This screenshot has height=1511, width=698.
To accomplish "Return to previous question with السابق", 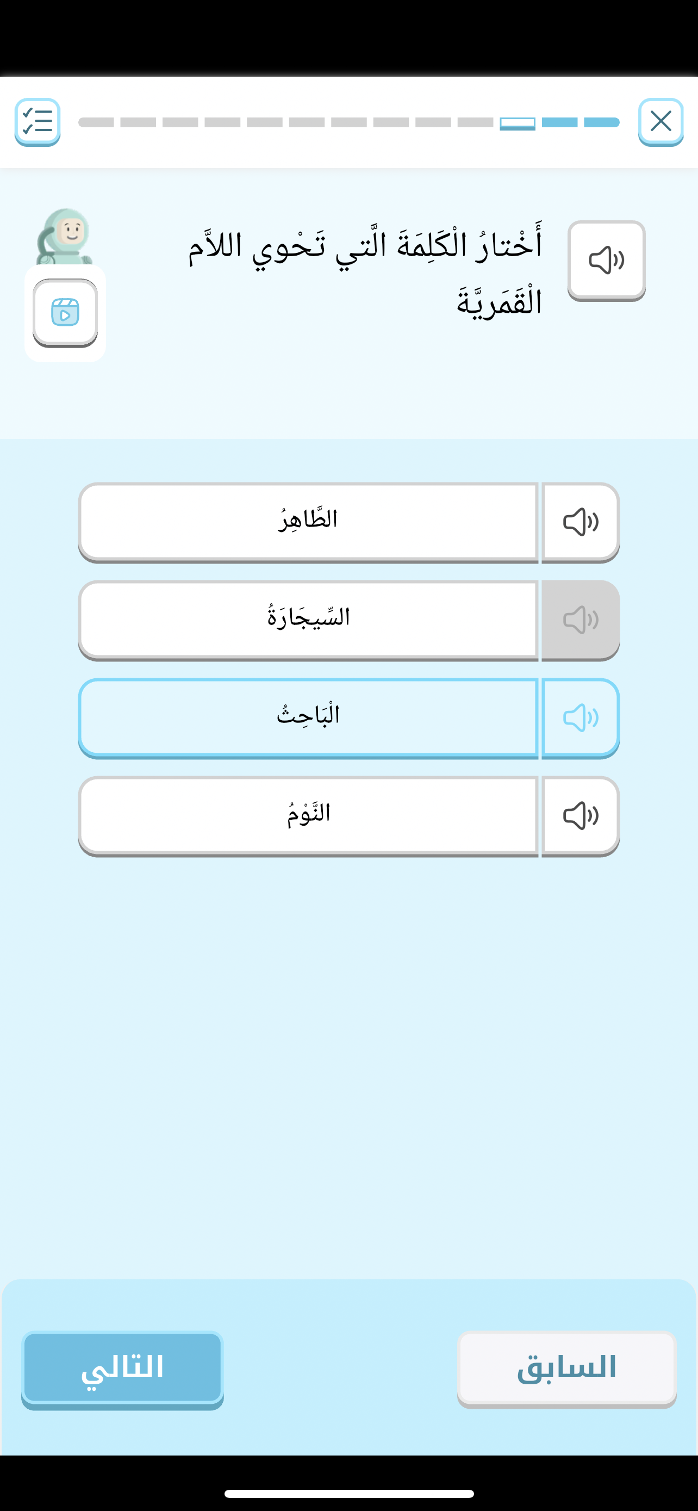I will click(x=566, y=1368).
